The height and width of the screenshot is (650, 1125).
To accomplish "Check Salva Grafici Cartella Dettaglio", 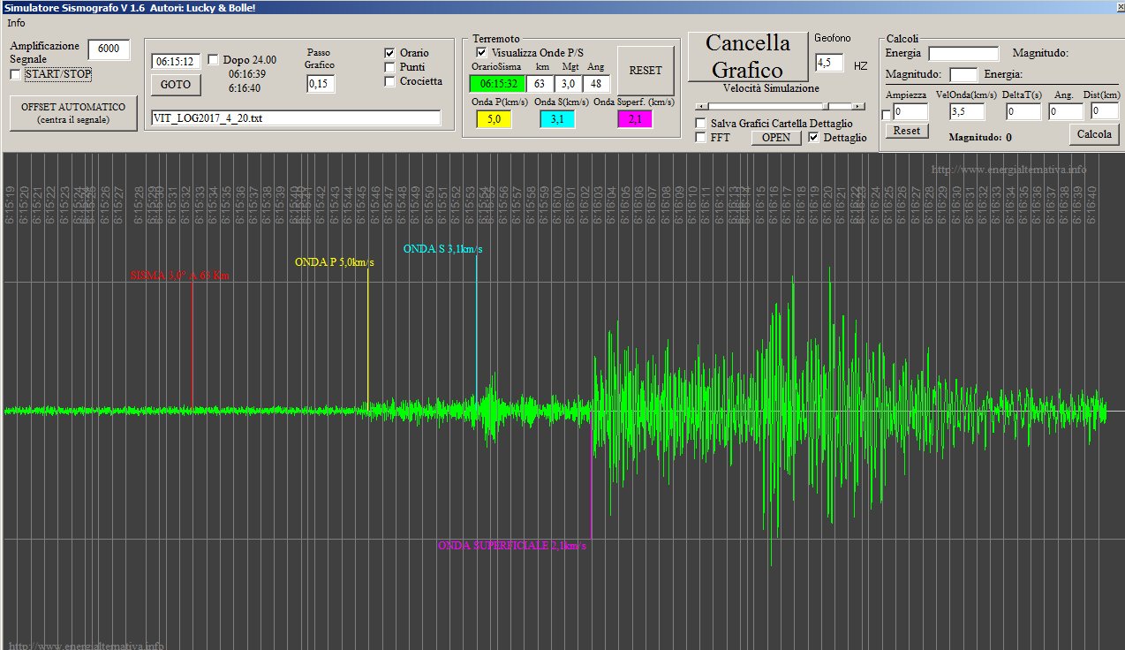I will 701,124.
